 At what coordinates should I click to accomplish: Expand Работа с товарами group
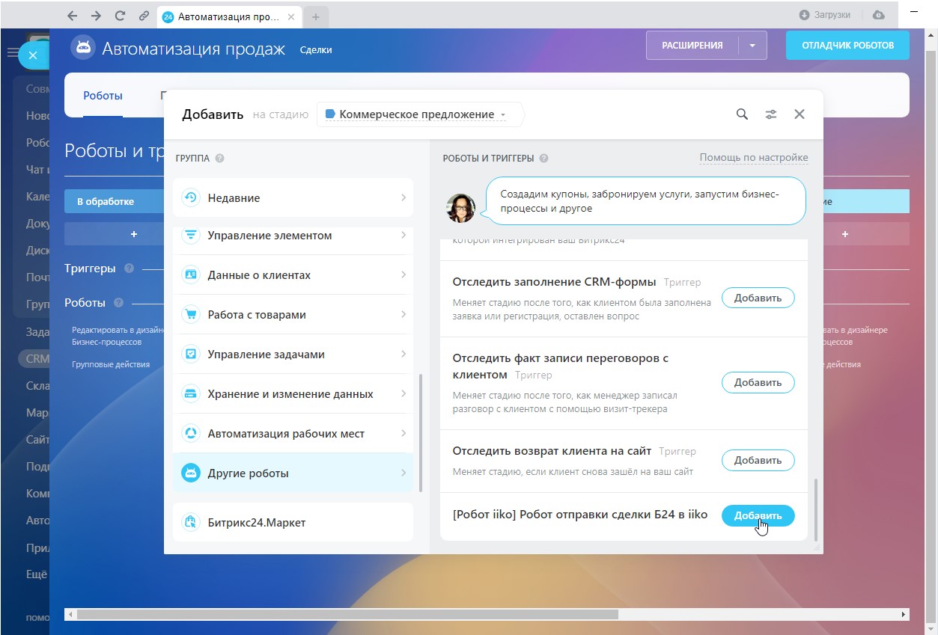click(x=293, y=314)
